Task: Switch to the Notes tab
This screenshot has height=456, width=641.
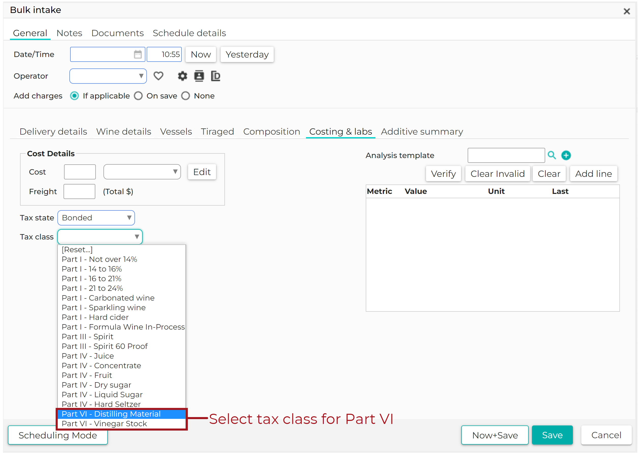Action: (69, 33)
